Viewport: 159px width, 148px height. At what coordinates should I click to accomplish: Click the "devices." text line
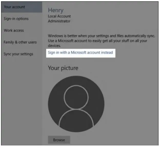coord(54,46)
